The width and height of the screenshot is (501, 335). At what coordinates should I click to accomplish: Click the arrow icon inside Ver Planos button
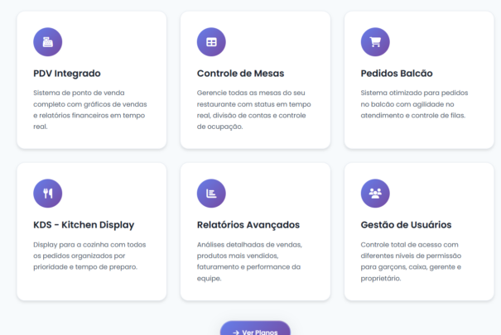(x=235, y=332)
